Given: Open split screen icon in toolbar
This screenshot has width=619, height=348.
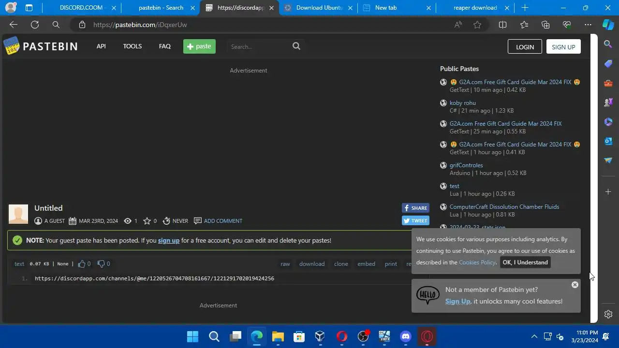Looking at the screenshot, I should (502, 25).
